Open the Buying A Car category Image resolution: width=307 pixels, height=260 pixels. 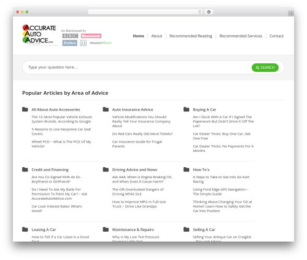coord(204,109)
